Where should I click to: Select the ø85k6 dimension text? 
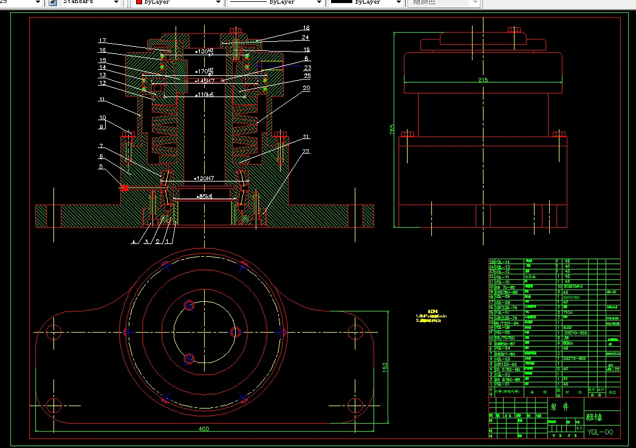click(x=205, y=197)
